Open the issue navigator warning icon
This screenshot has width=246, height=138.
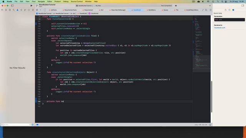pos(17,10)
